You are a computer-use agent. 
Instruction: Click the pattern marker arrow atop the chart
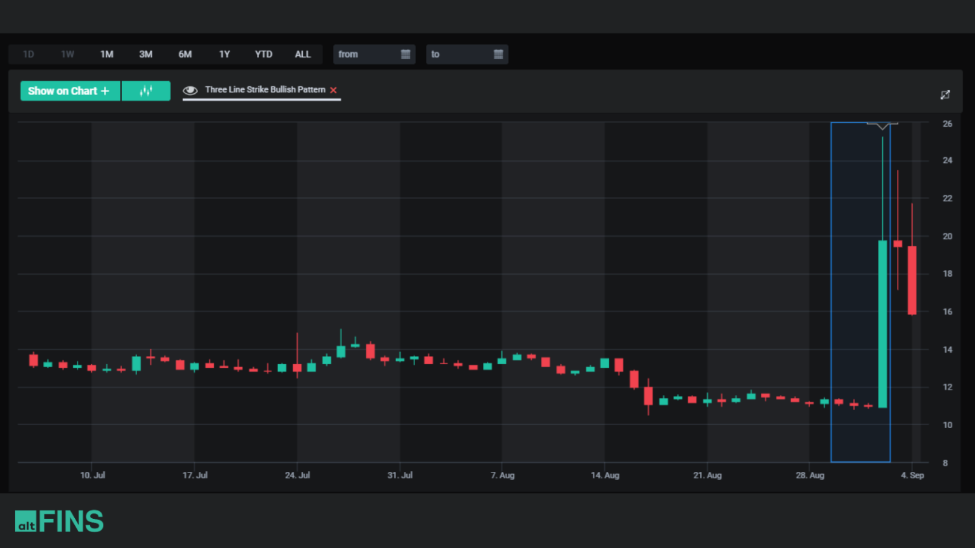(x=882, y=126)
